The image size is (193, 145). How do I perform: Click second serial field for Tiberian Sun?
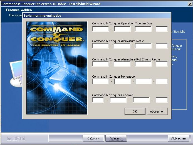point(122,29)
